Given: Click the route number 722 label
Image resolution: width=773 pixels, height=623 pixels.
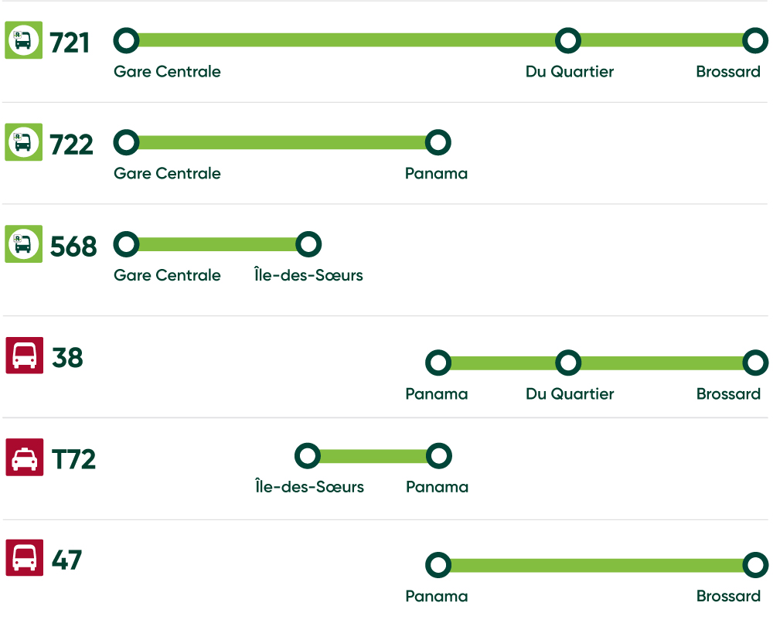Looking at the screenshot, I should coord(71,145).
